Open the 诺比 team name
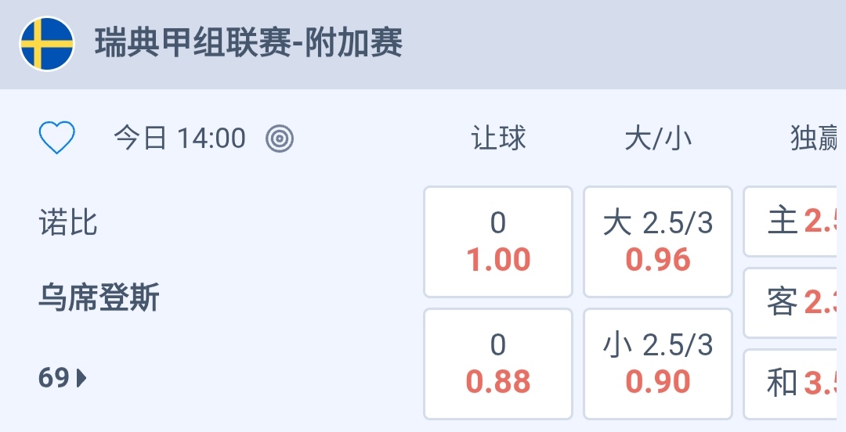This screenshot has height=432, width=846. point(69,223)
